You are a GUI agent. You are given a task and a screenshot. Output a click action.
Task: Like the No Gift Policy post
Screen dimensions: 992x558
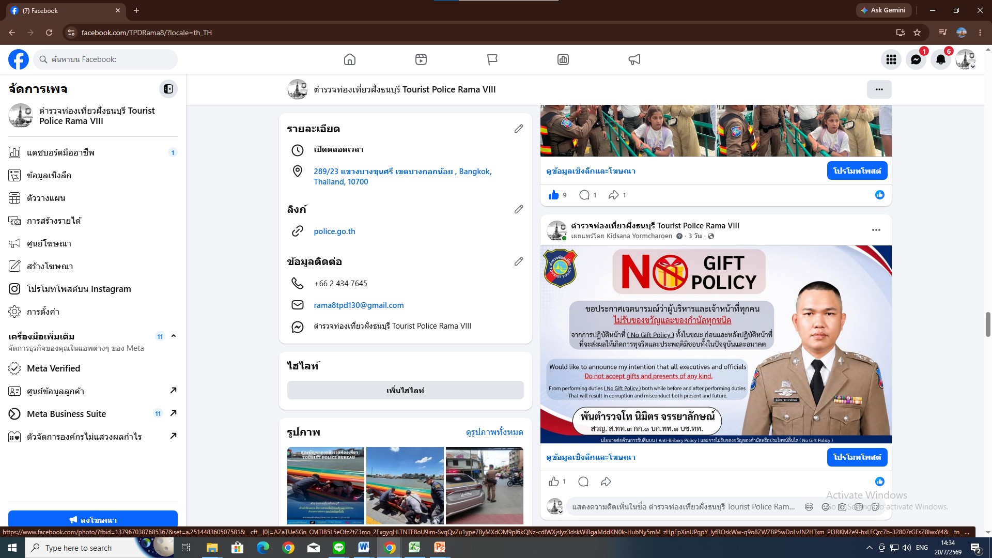click(x=554, y=482)
